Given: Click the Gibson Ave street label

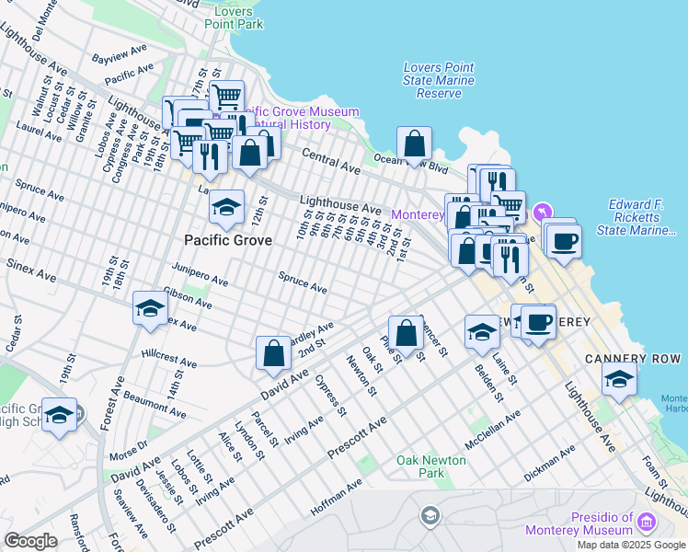Looking at the screenshot, I should 188,298.
